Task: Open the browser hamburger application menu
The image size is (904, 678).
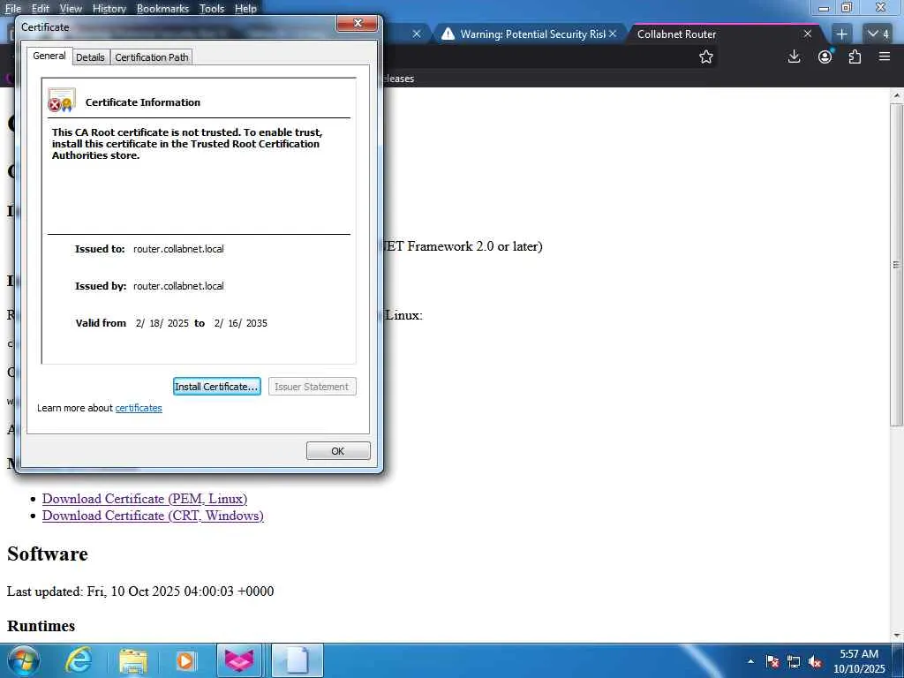Action: pyautogui.click(x=885, y=56)
